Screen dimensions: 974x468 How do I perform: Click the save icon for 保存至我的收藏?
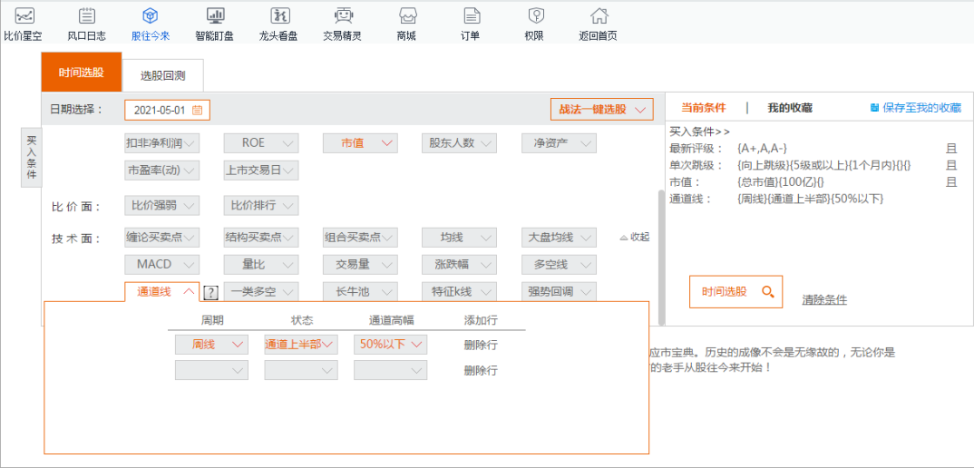(874, 108)
